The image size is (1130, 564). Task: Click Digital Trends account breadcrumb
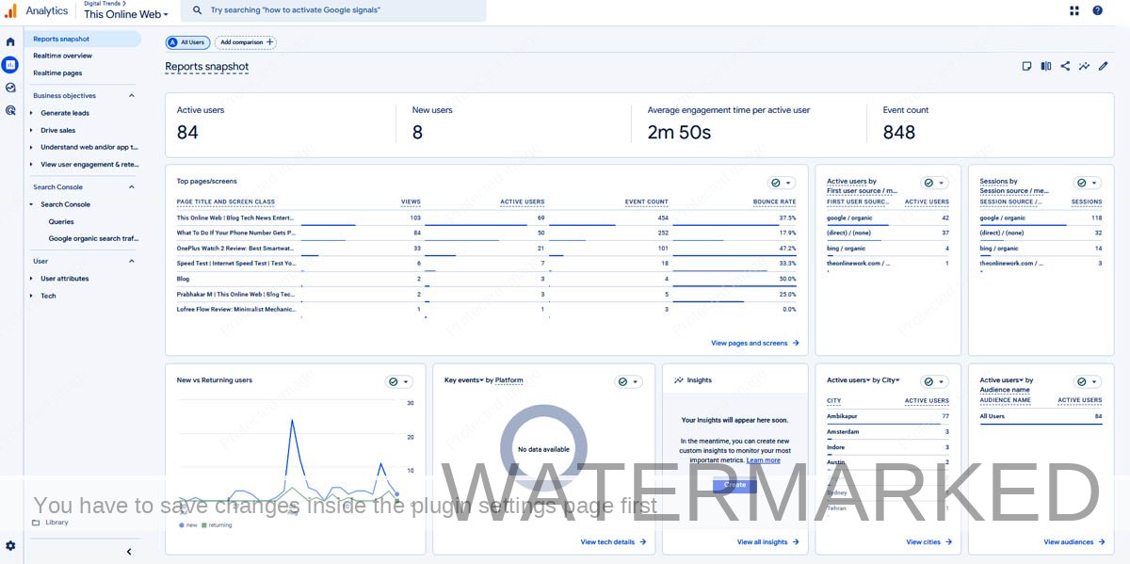click(x=105, y=4)
